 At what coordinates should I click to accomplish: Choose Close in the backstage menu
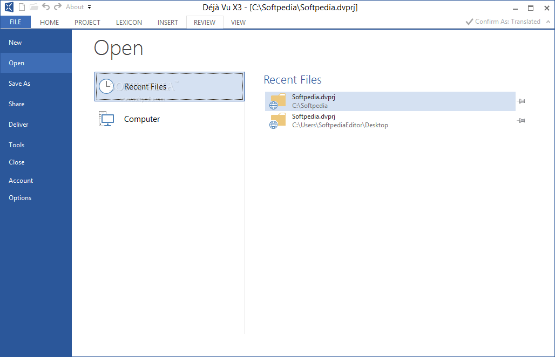click(x=36, y=162)
